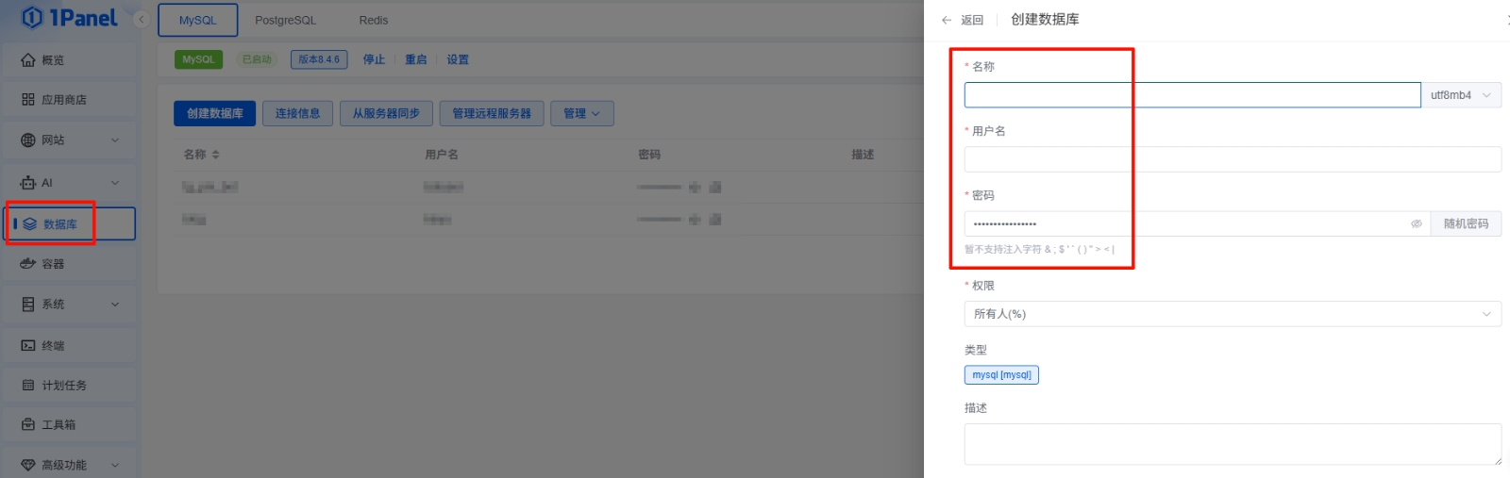Viewport: 1510px width, 478px height.
Task: Click the 创建数据库 create database button
Action: pyautogui.click(x=214, y=114)
